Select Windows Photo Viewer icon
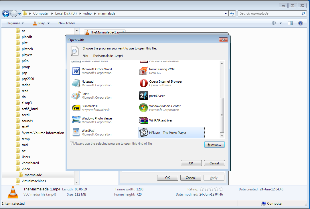Image resolution: width=310 pixels, height=209 pixels. [x=76, y=120]
